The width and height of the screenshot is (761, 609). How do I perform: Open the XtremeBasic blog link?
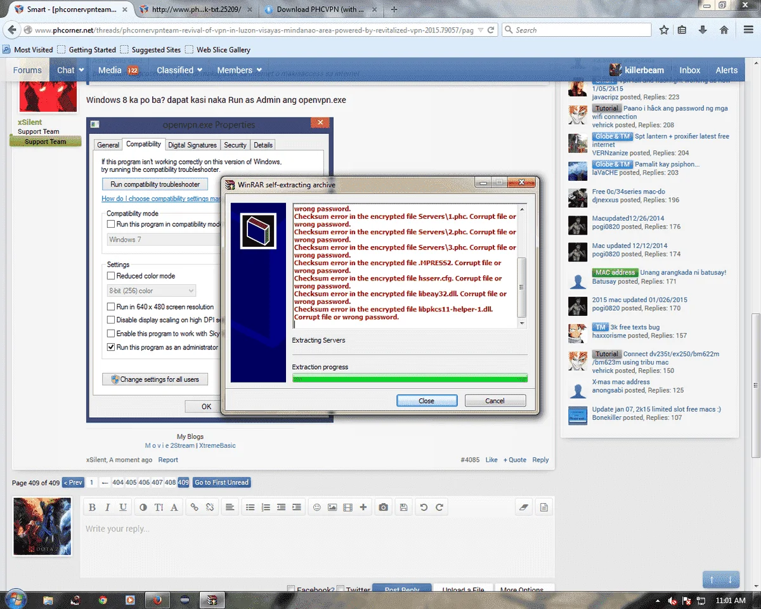tap(218, 445)
